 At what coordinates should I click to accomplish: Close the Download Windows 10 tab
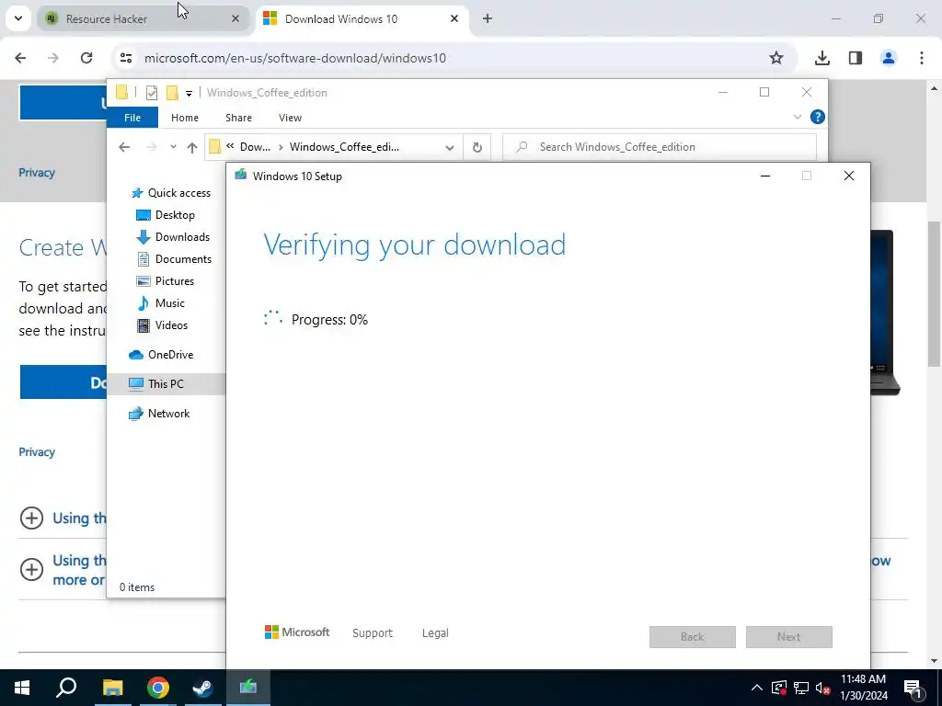point(454,18)
